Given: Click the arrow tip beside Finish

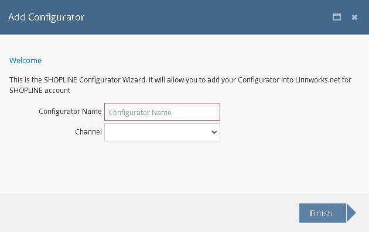Looking at the screenshot, I should (x=351, y=213).
